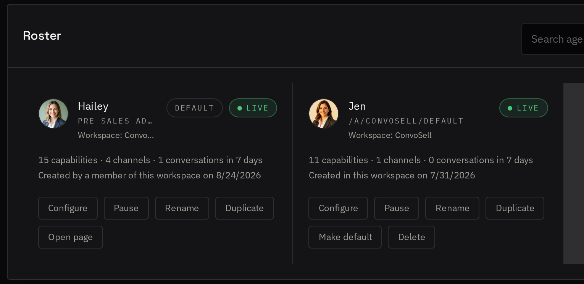Duplicate the Hailey agent

(x=245, y=208)
